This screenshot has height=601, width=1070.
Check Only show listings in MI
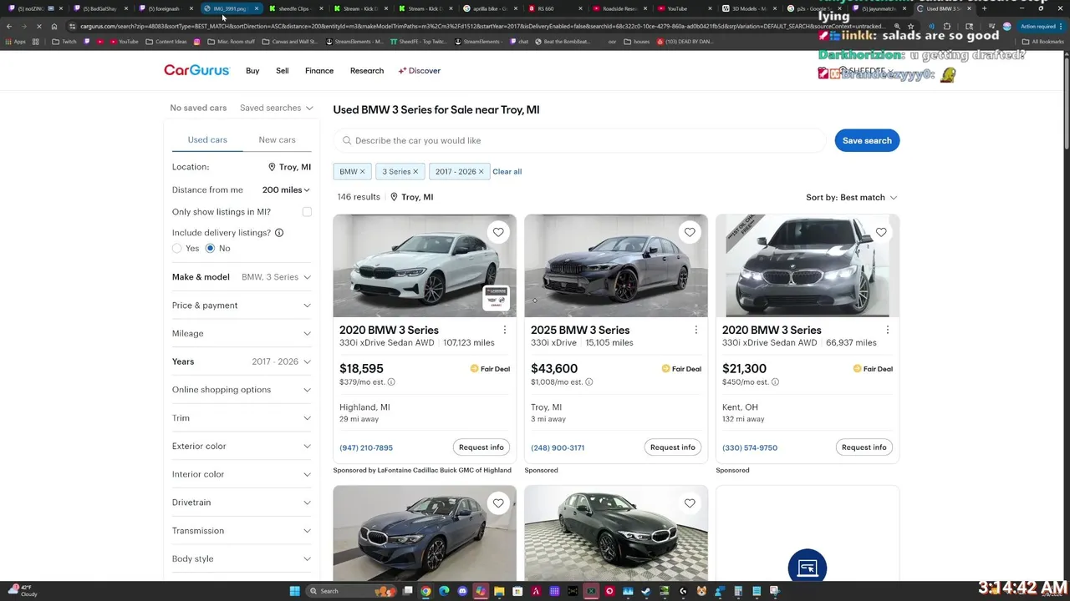click(x=307, y=212)
